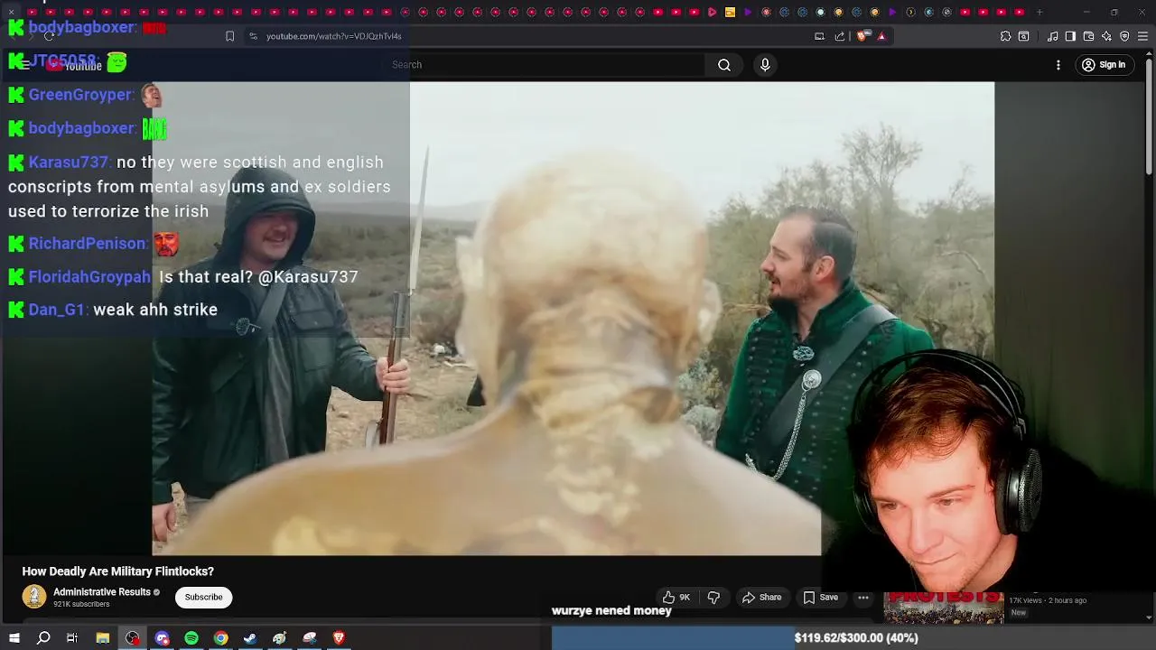This screenshot has height=650, width=1156.
Task: Switch to OBS Studio in taskbar
Action: (133, 638)
